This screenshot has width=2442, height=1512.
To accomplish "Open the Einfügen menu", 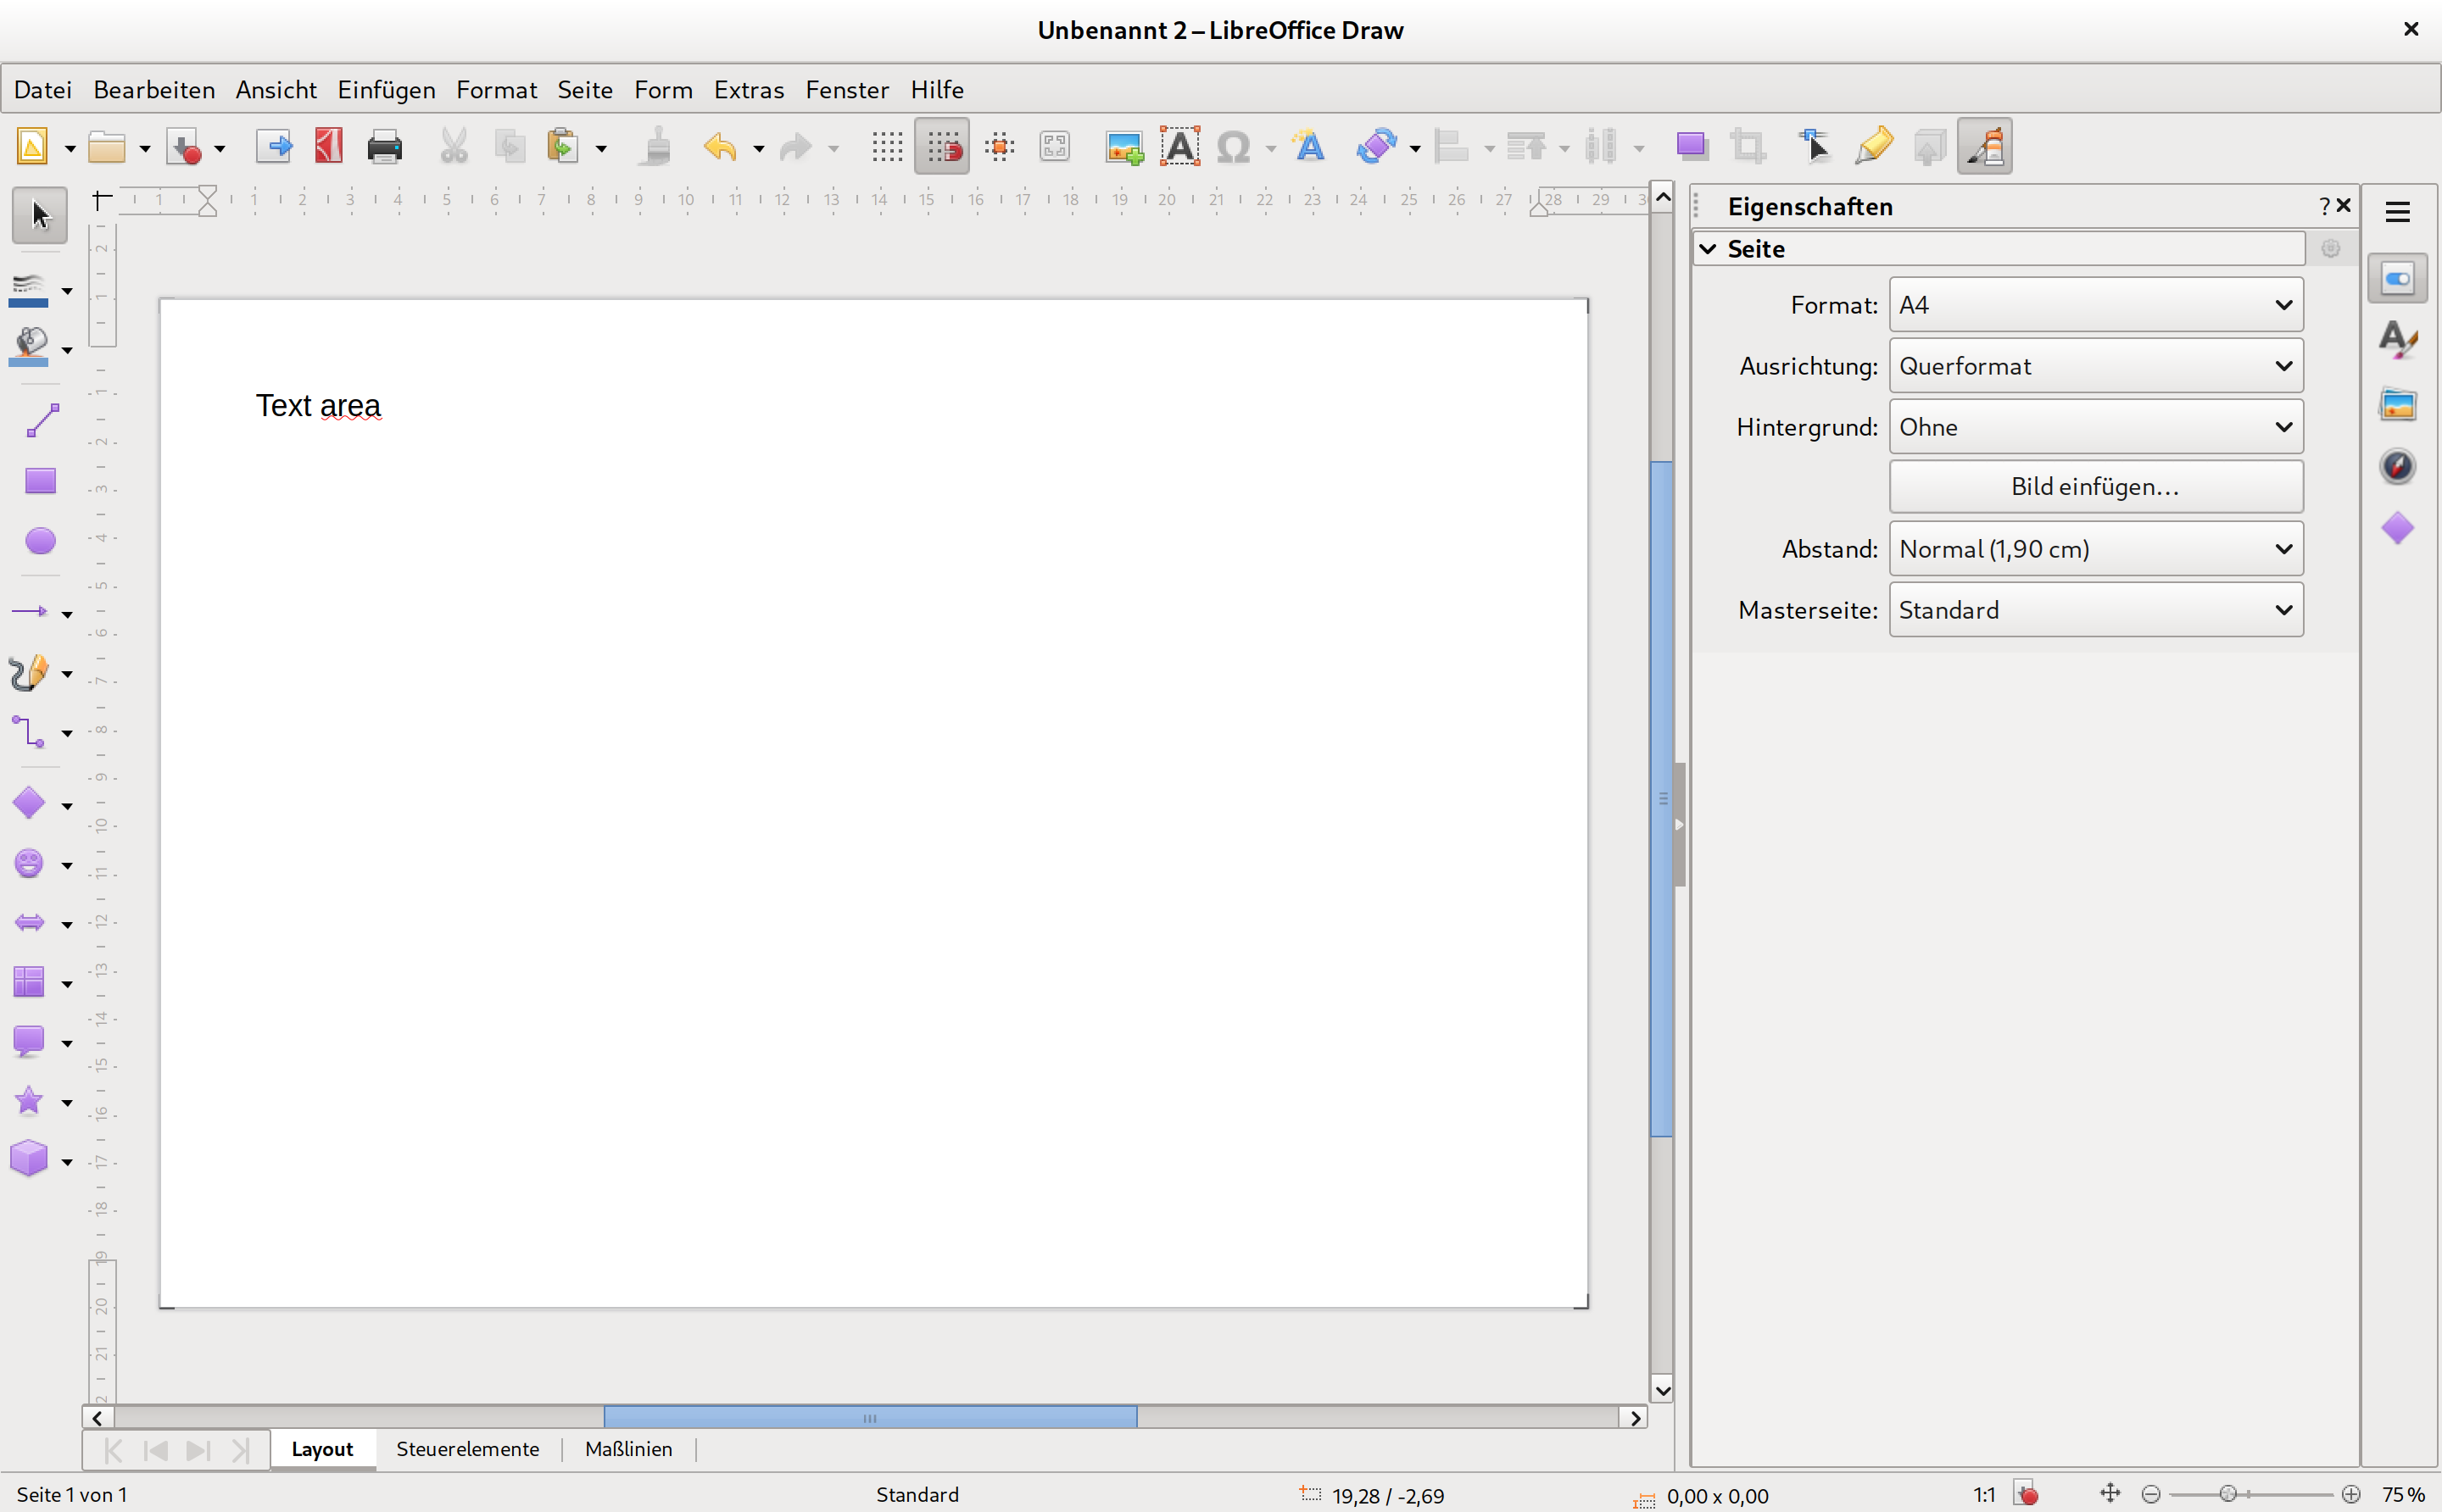I will click(x=386, y=90).
